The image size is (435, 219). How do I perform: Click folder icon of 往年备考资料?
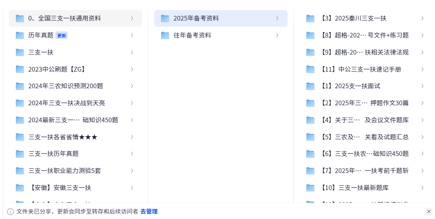165,35
